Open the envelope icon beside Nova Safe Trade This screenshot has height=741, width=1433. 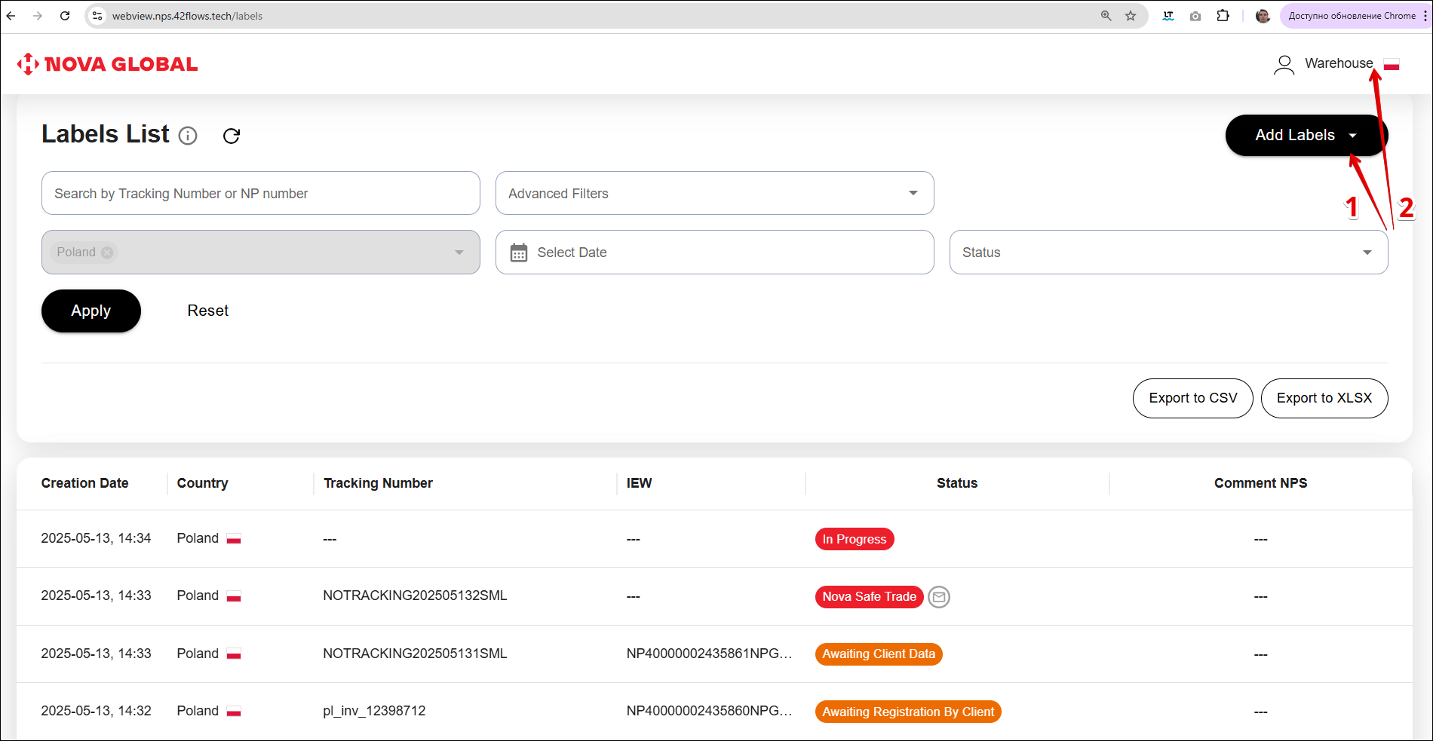(x=938, y=597)
